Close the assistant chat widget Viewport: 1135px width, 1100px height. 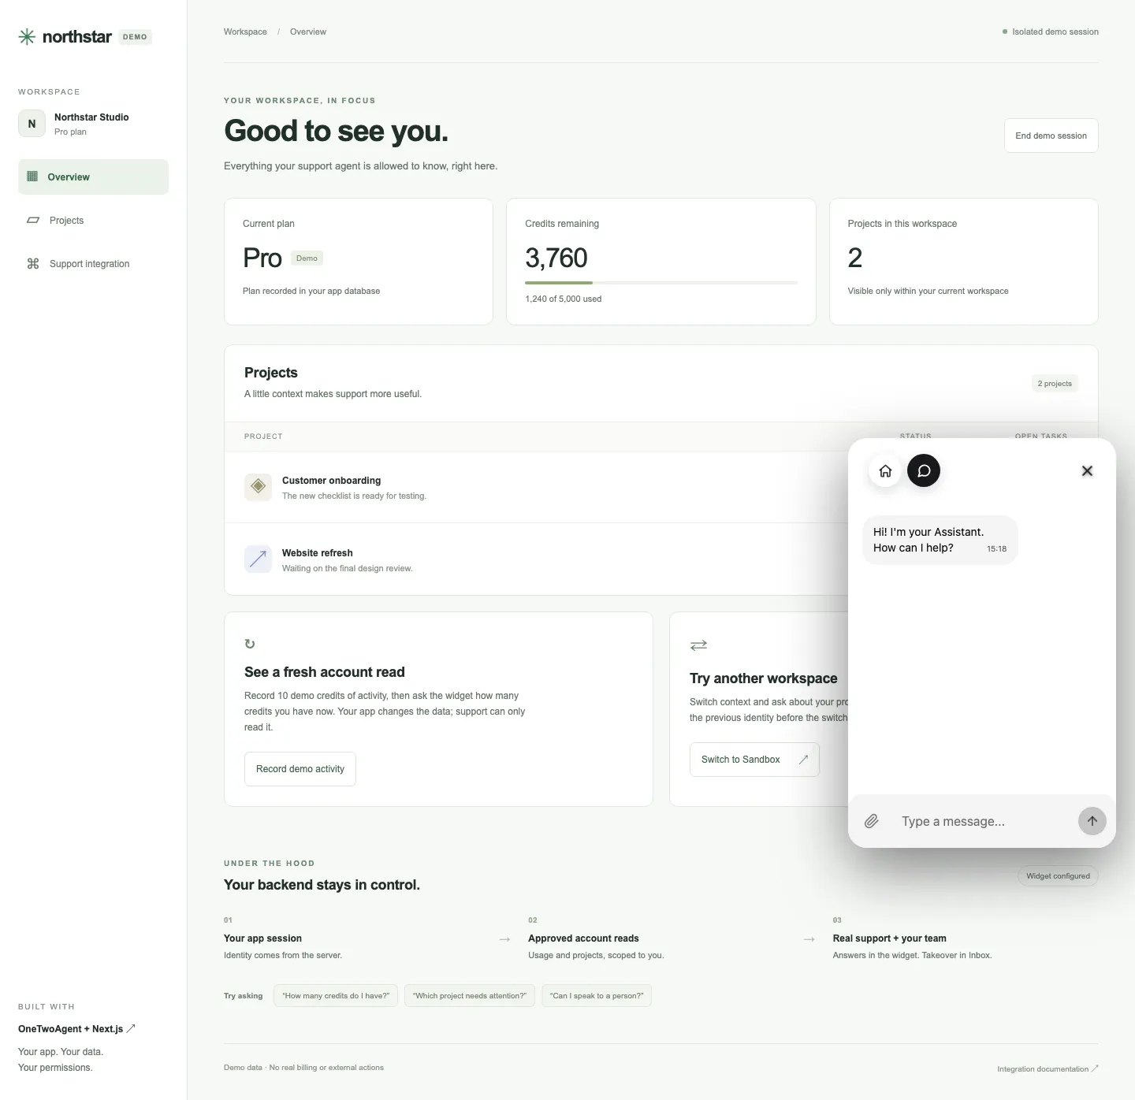coord(1087,471)
